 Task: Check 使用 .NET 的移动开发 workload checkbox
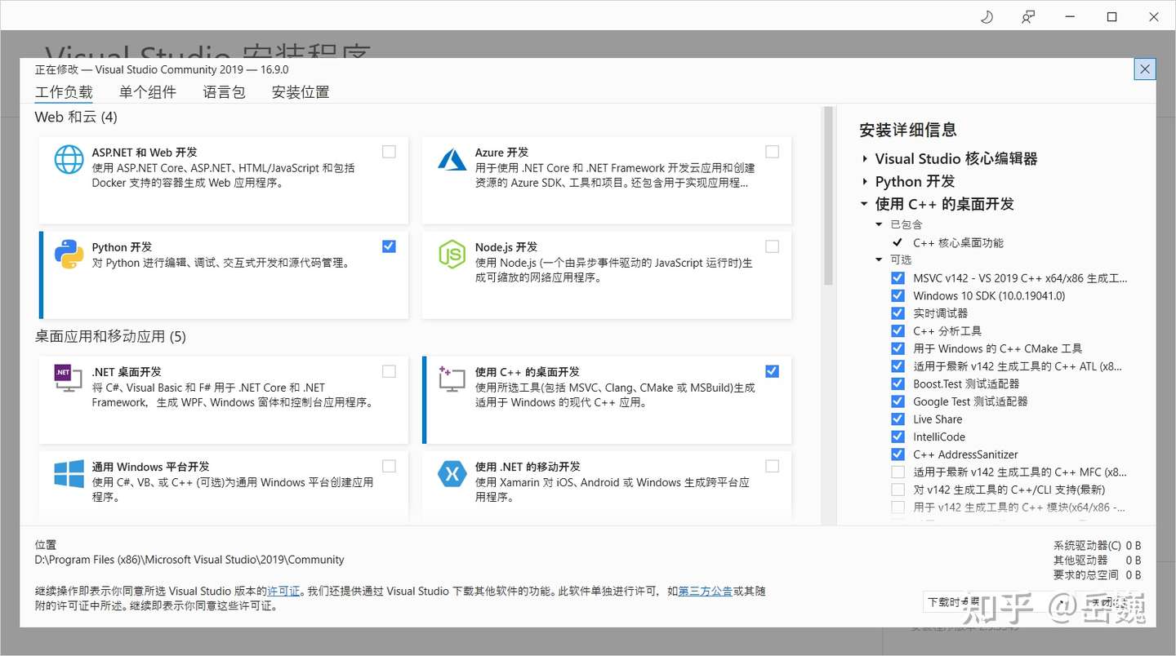772,466
